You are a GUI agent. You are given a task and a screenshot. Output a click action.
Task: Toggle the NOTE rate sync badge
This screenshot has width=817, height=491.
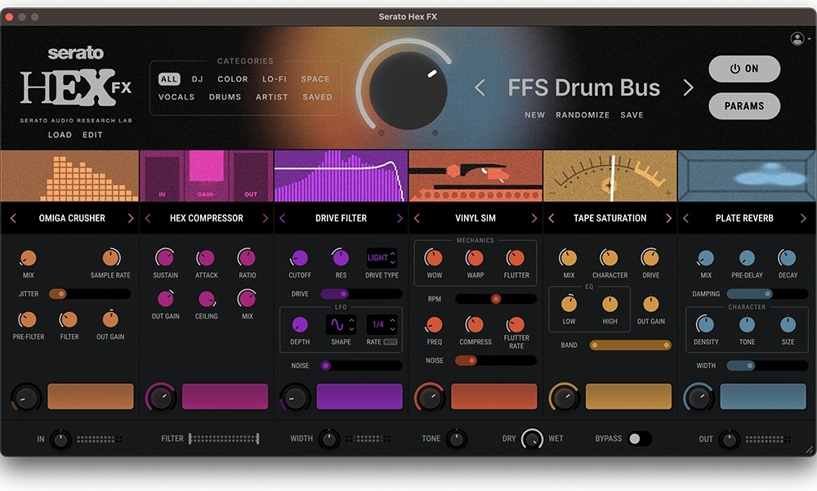coord(391,342)
